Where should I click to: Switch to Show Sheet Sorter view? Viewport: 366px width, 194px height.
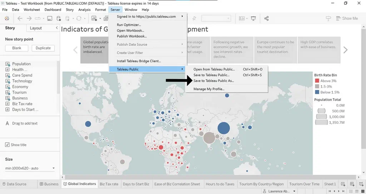[351, 191]
